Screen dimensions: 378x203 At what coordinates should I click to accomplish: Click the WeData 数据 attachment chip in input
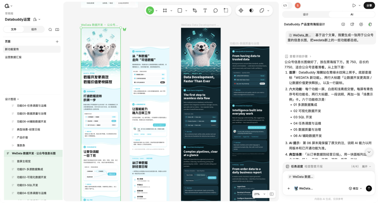(x=301, y=177)
